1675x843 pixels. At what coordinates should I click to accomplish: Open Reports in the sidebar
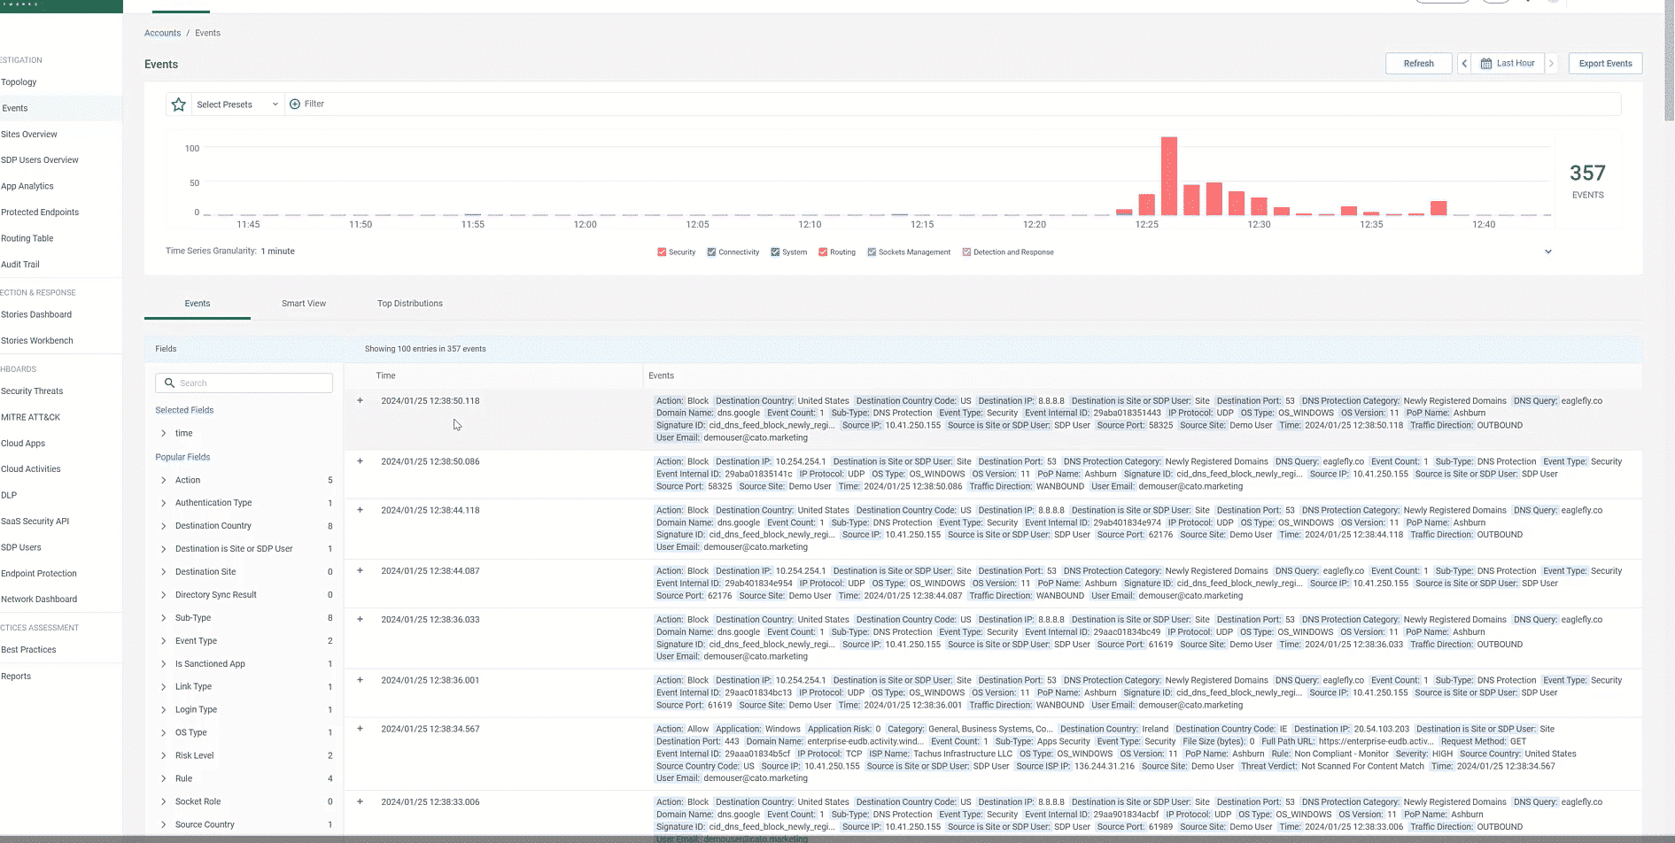pos(16,677)
